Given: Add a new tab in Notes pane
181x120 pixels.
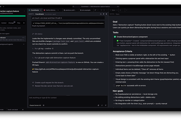Looking at the screenshot, I should point(127,10).
